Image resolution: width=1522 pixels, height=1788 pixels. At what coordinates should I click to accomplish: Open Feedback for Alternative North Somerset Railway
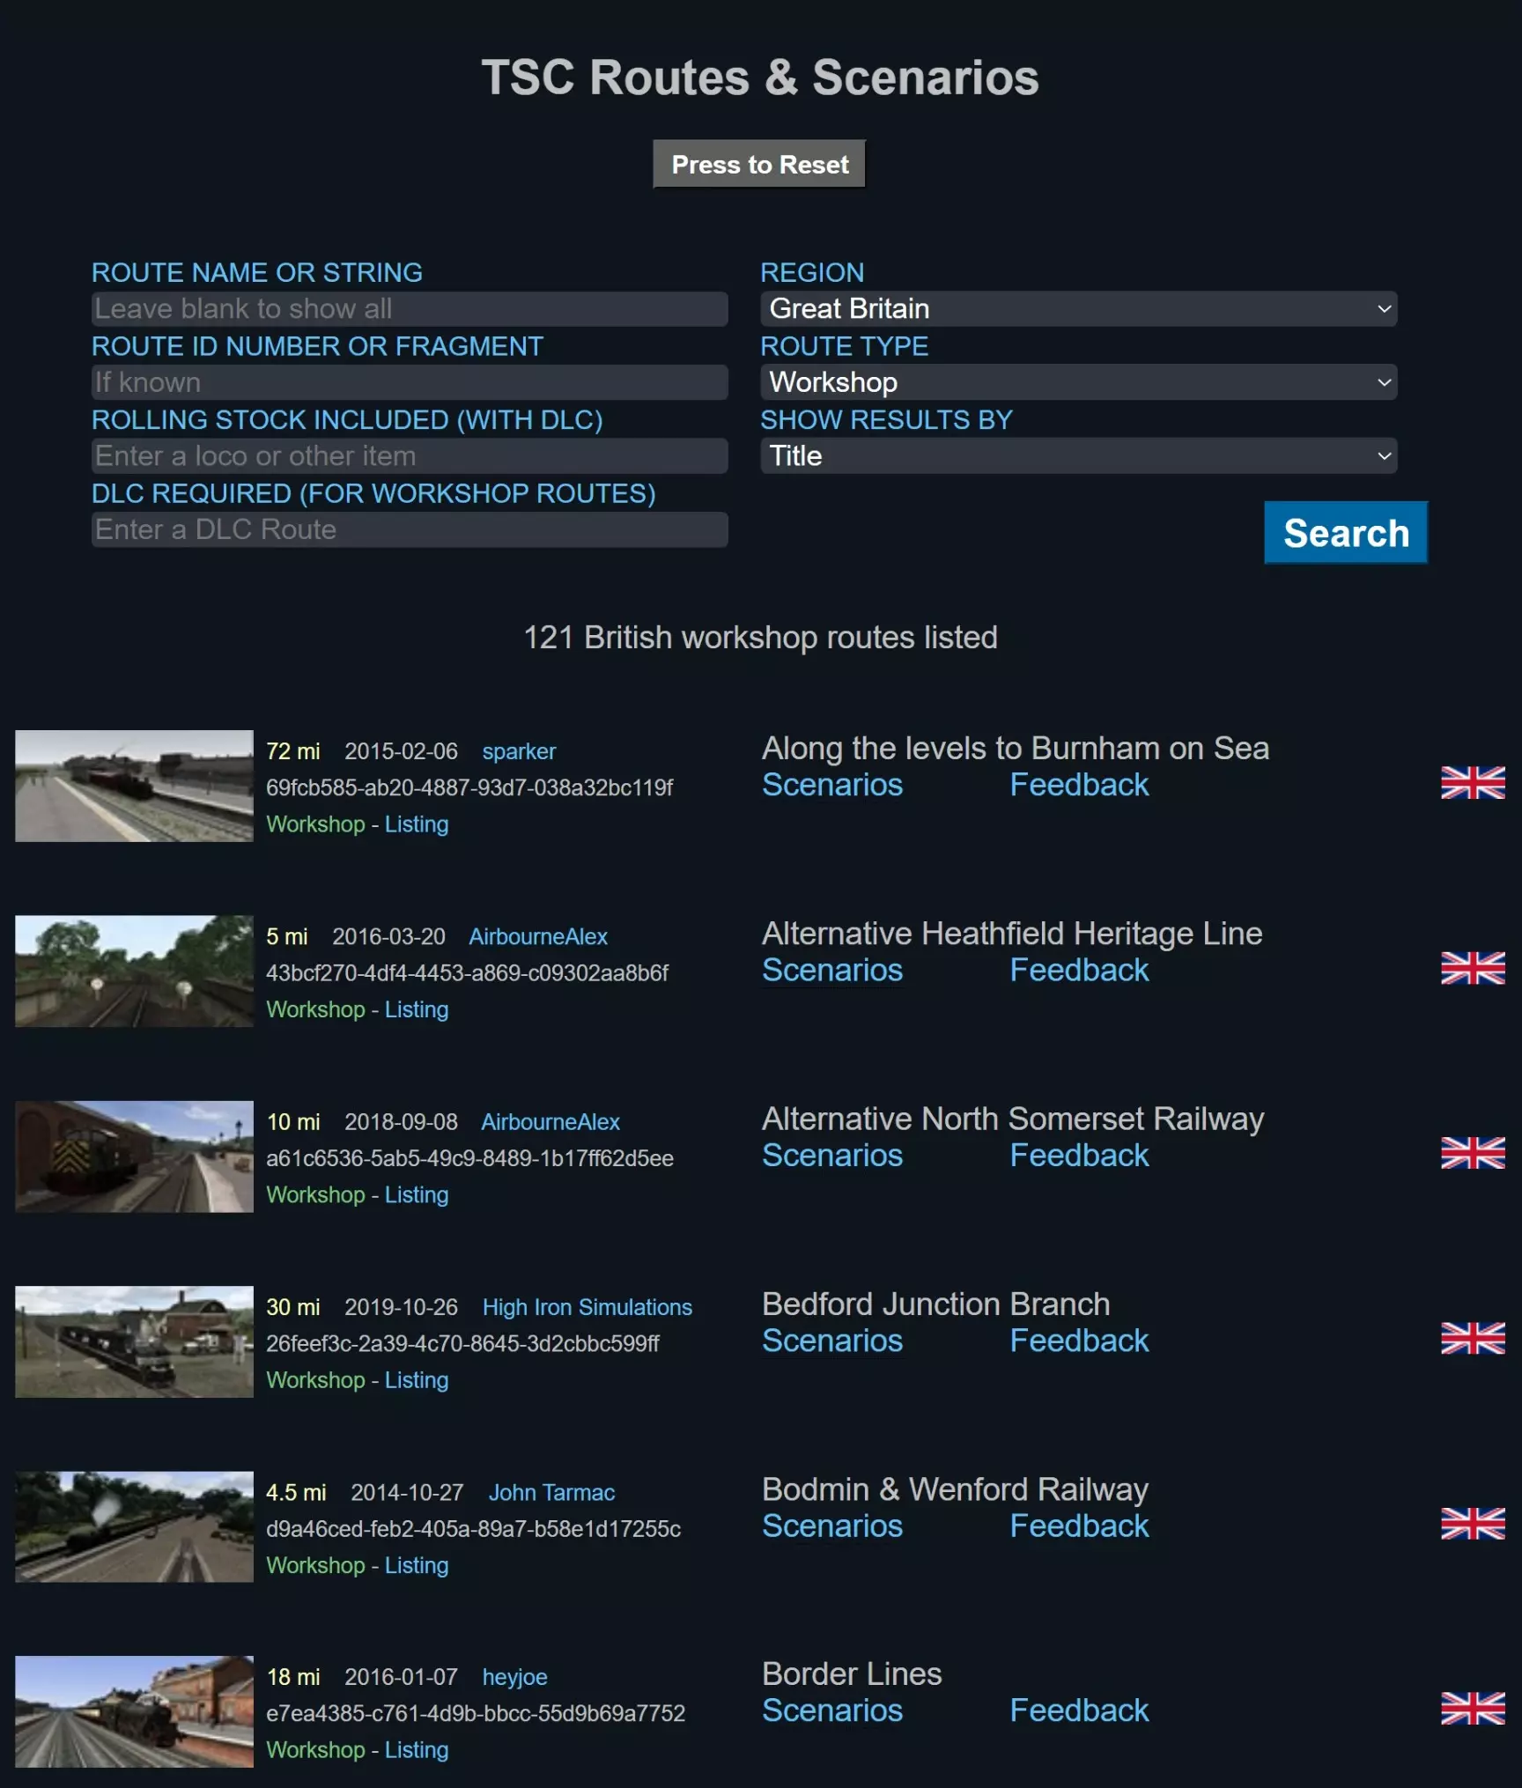(x=1079, y=1156)
